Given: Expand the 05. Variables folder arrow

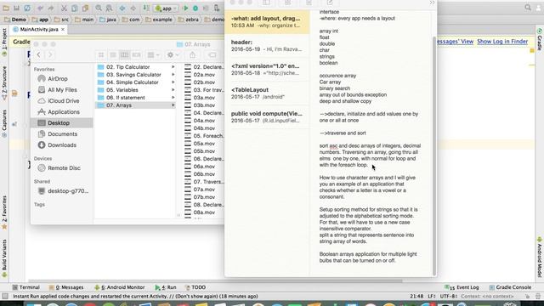Looking at the screenshot, I should tap(173, 90).
